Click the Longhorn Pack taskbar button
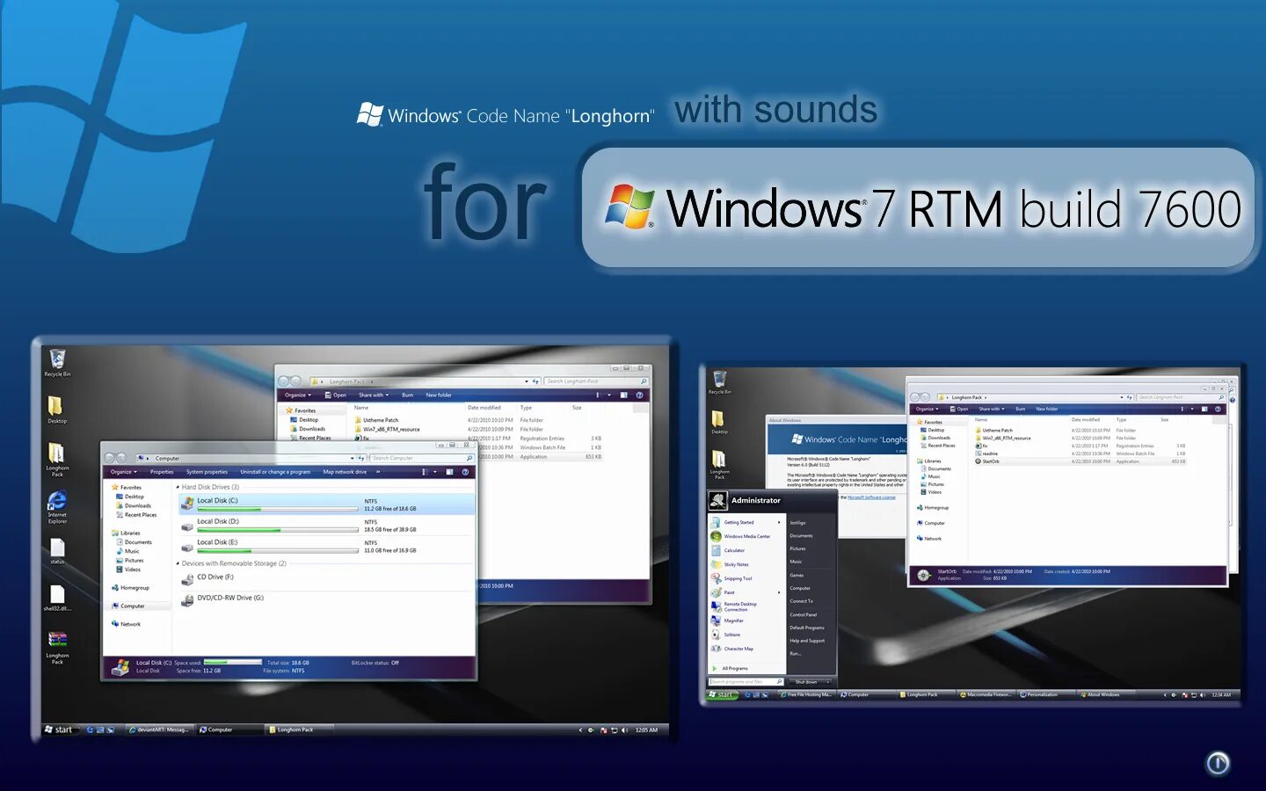This screenshot has width=1266, height=791. [x=296, y=729]
